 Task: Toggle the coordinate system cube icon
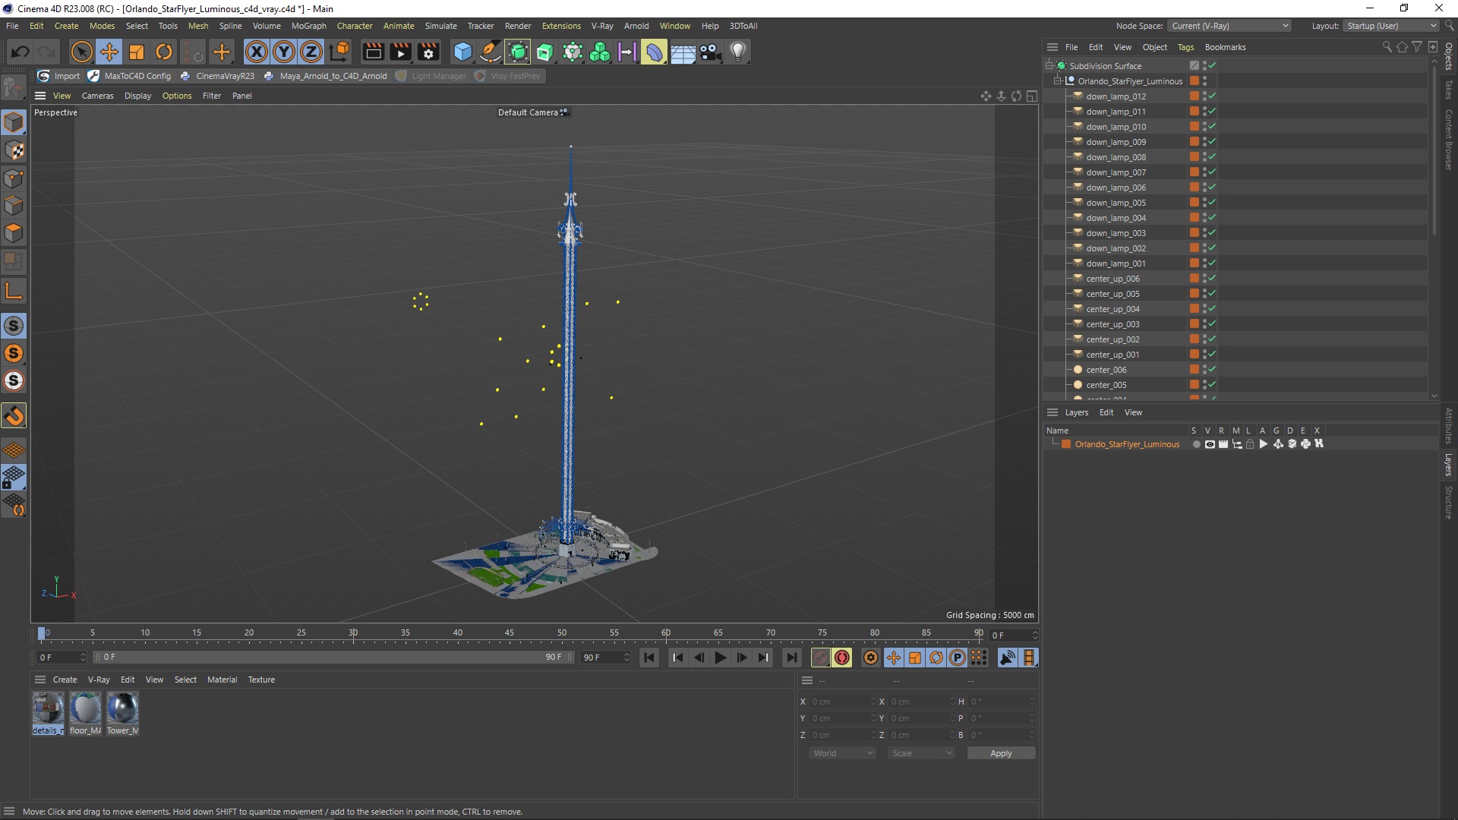tap(340, 52)
